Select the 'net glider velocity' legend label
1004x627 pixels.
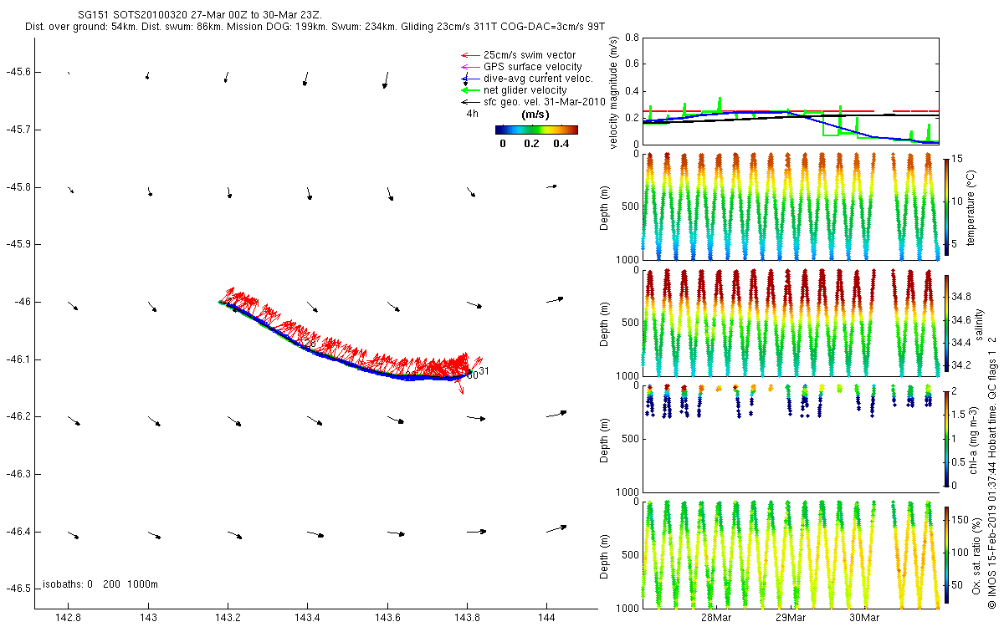click(x=525, y=90)
